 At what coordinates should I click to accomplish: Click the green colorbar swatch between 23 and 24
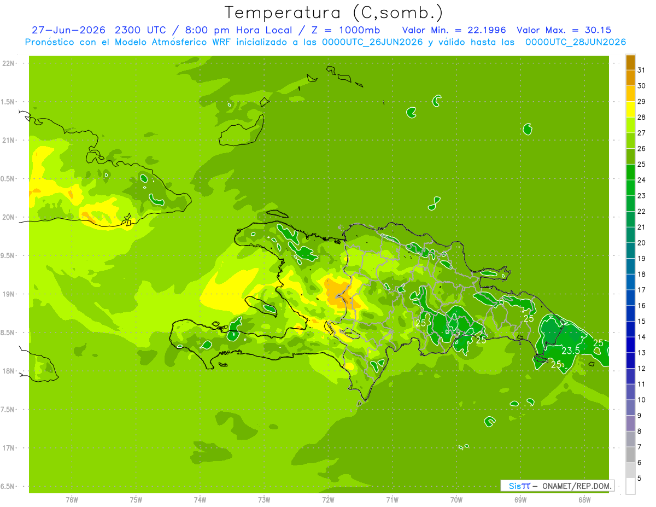coord(630,188)
